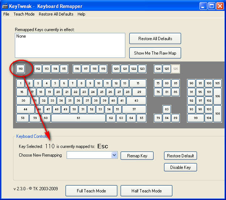Select function key 112
The width and height of the screenshot is (226, 200).
click(x=38, y=69)
